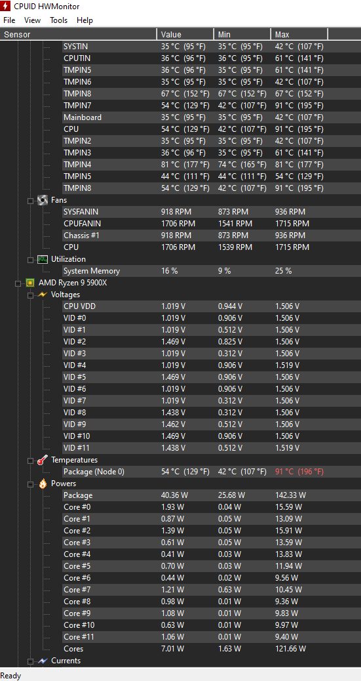Select the VID #0 row
Image resolution: width=361 pixels, height=681 pixels.
click(212, 318)
